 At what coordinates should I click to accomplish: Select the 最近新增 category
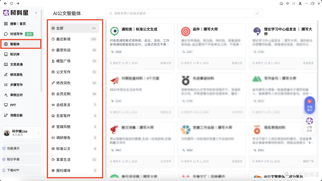[x=74, y=39]
